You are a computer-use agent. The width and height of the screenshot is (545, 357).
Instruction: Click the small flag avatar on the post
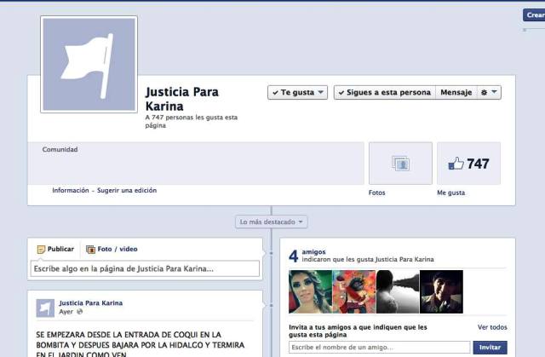click(45, 308)
